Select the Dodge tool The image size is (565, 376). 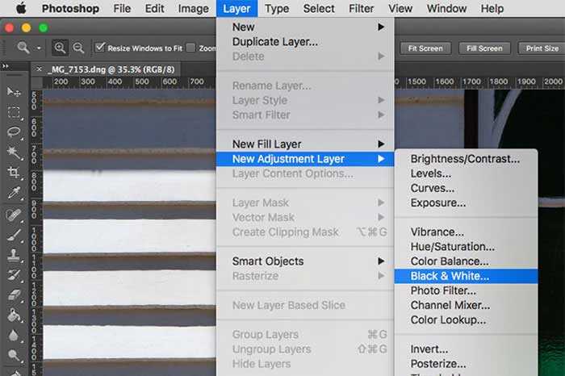click(x=14, y=356)
